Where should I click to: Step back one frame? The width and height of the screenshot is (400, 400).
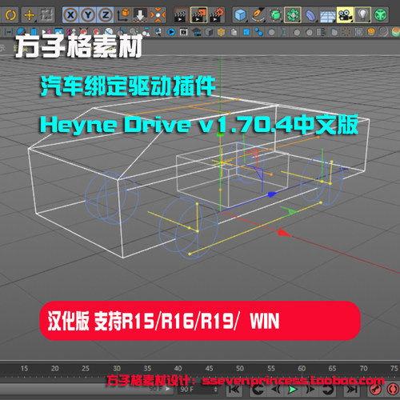(275, 390)
